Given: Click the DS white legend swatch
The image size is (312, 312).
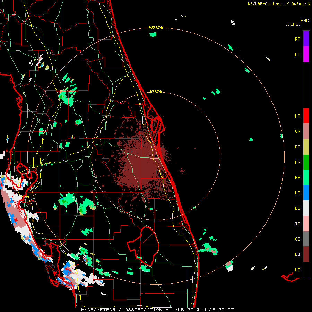Looking at the screenshot, I should pos(306,208).
